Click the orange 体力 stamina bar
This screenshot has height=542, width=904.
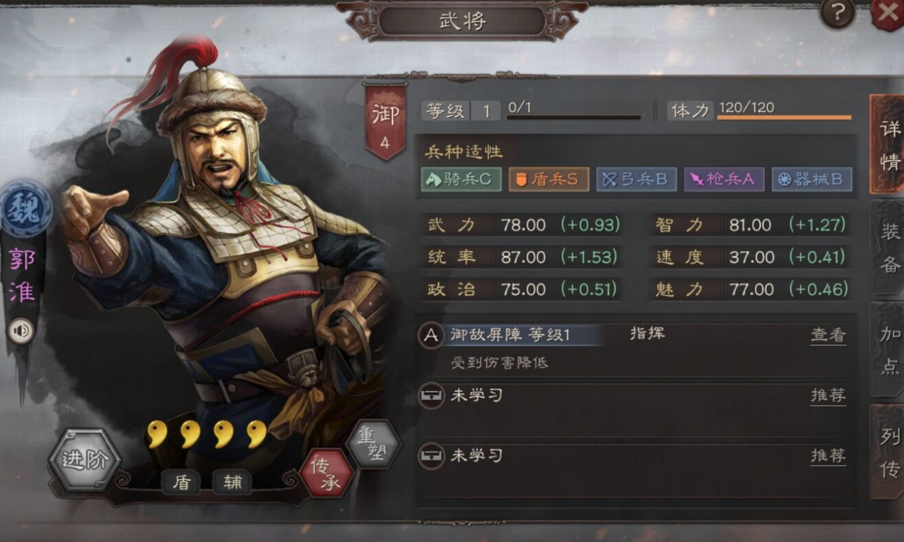[784, 117]
